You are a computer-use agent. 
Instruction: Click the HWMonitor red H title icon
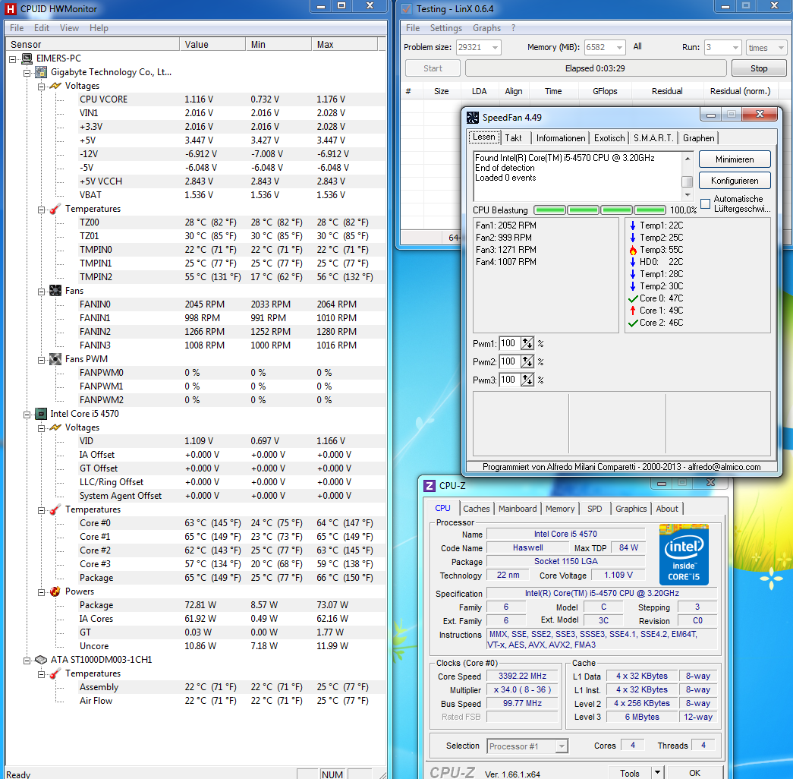pyautogui.click(x=10, y=8)
